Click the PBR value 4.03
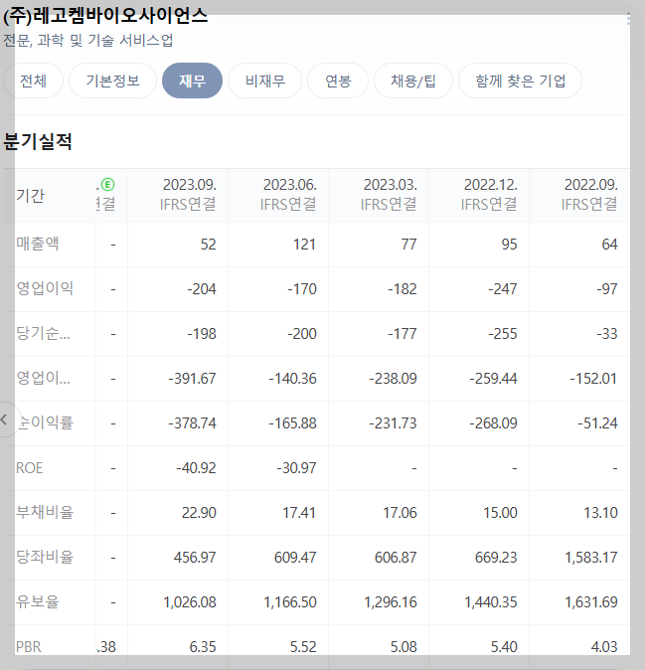This screenshot has height=670, width=645. (x=604, y=647)
